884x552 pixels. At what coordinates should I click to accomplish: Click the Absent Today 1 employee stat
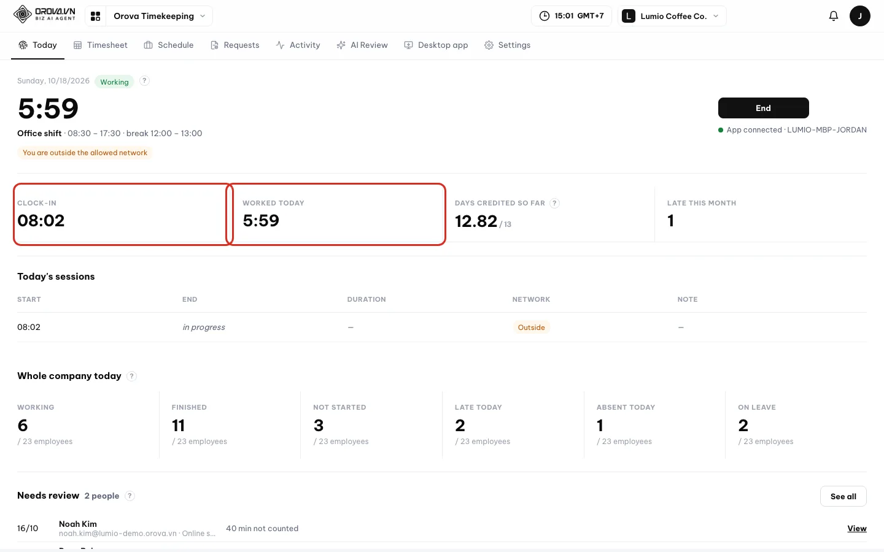(x=654, y=424)
